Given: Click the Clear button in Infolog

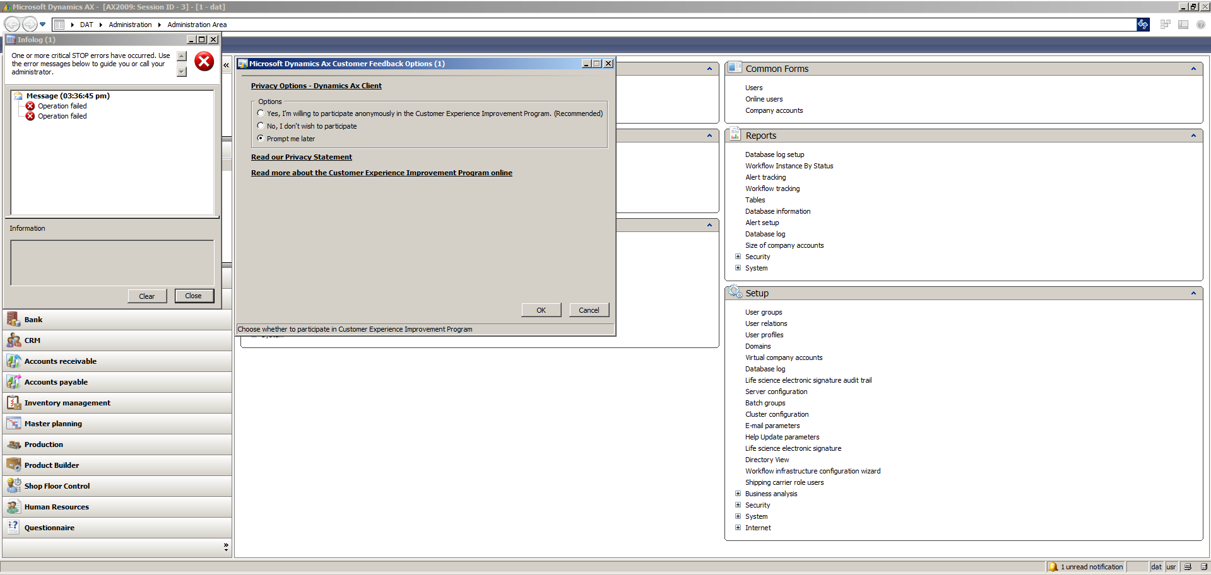Looking at the screenshot, I should pyautogui.click(x=147, y=296).
